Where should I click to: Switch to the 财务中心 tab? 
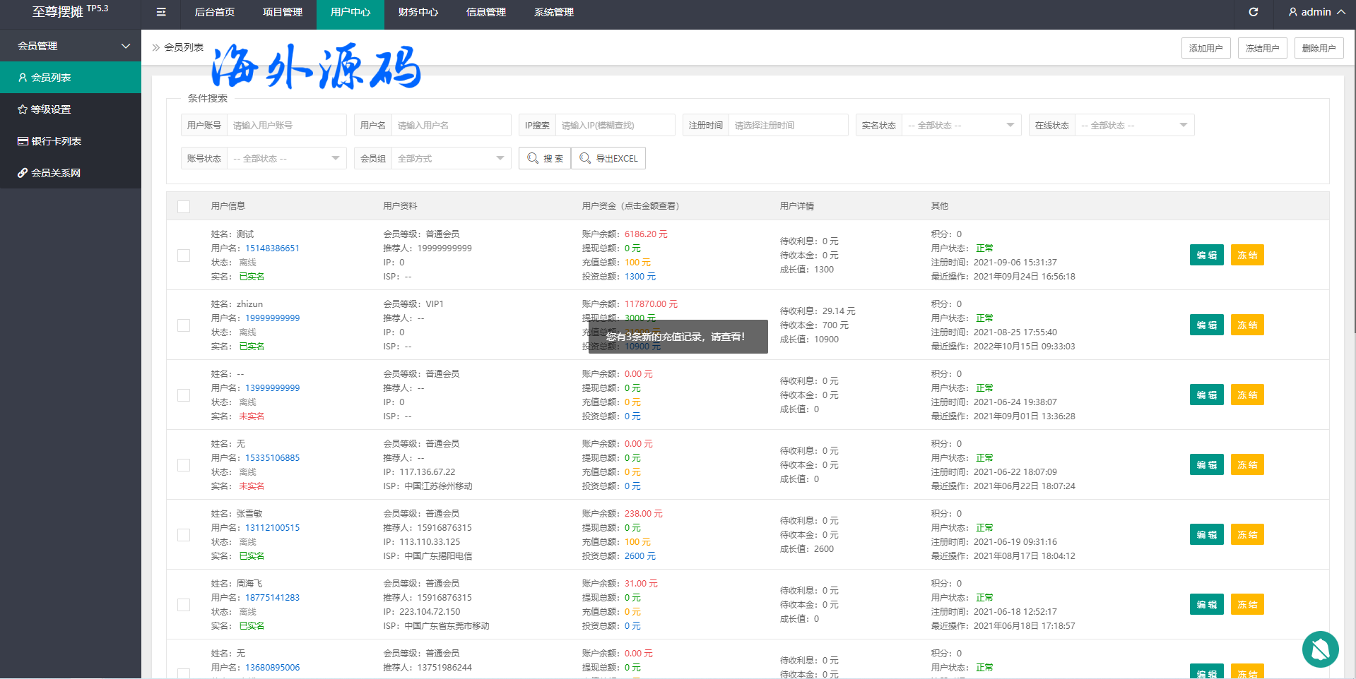pyautogui.click(x=418, y=12)
